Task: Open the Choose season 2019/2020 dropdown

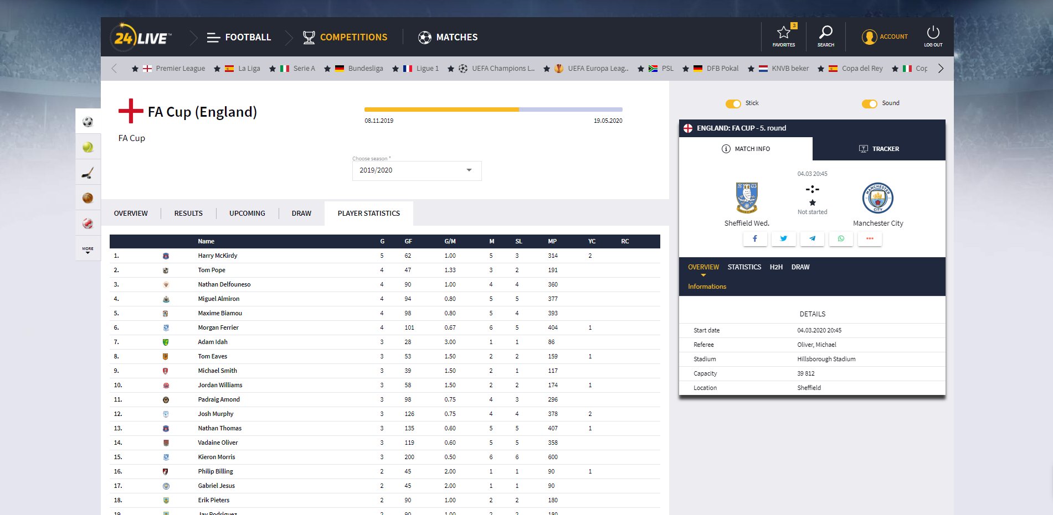Action: click(x=417, y=170)
